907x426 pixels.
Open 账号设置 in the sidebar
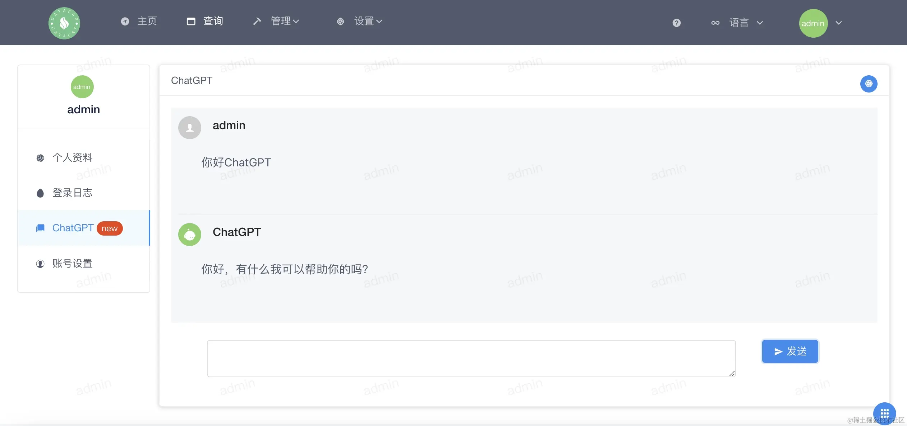point(84,264)
